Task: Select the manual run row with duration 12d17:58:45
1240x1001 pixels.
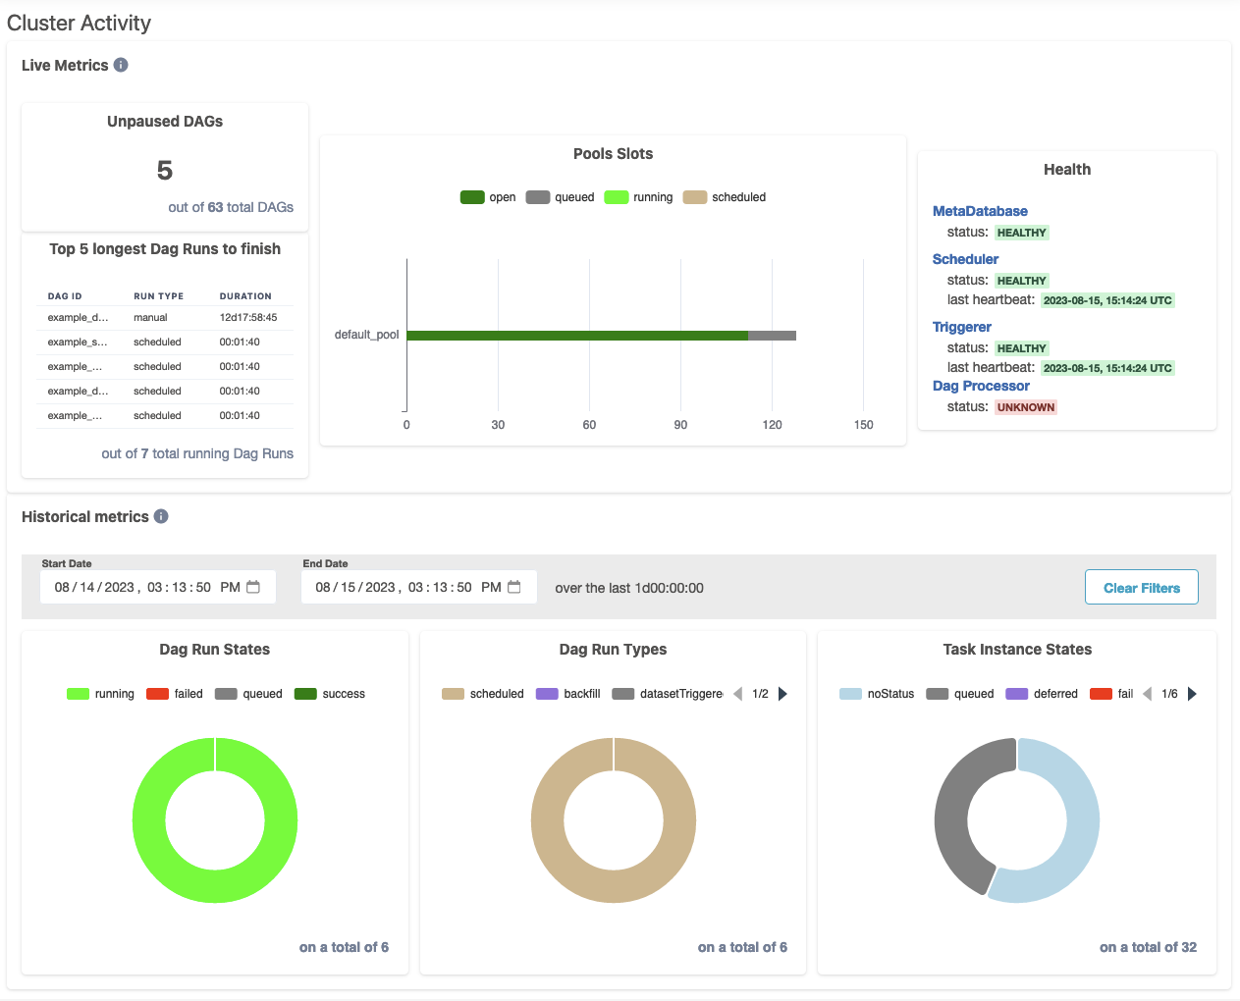Action: [163, 318]
